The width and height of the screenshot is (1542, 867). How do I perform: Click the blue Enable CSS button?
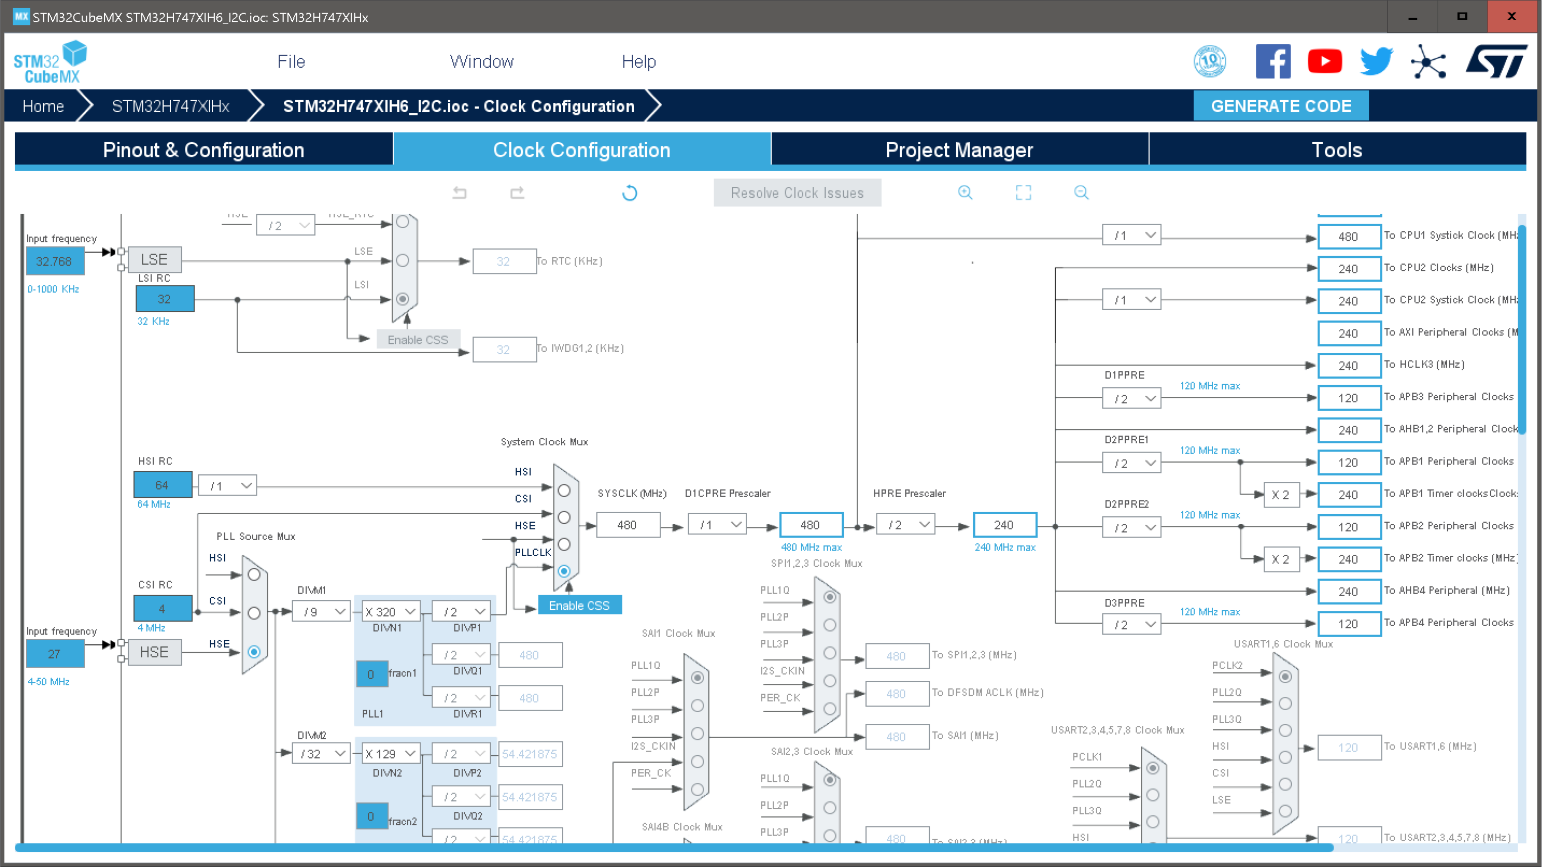(579, 605)
